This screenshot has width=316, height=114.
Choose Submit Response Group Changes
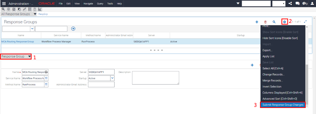[x=283, y=105]
